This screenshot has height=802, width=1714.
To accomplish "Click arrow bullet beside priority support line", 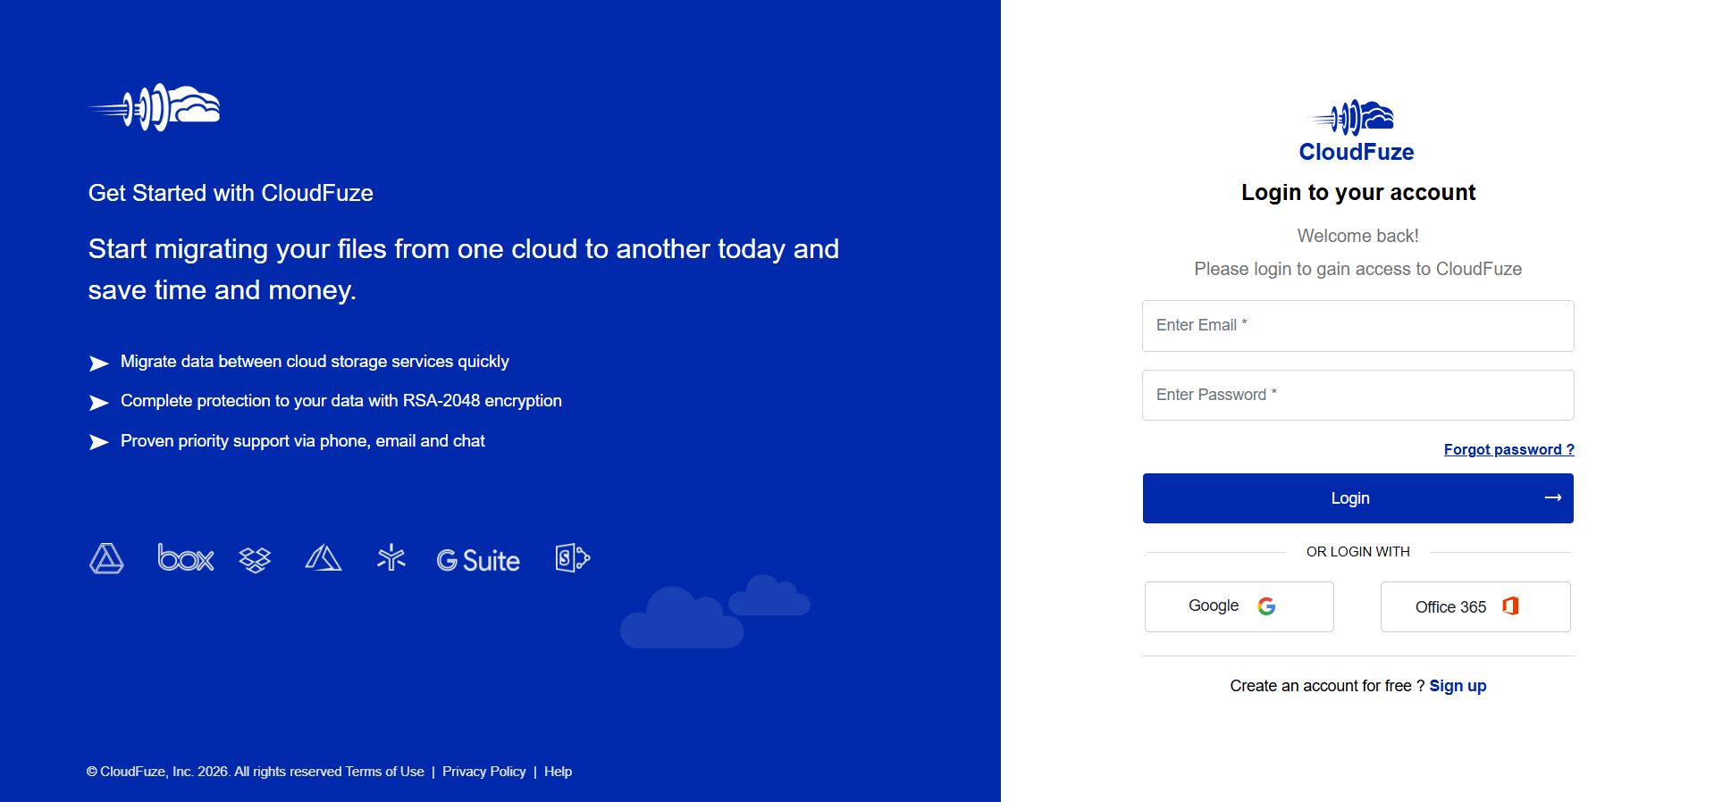I will click(98, 442).
